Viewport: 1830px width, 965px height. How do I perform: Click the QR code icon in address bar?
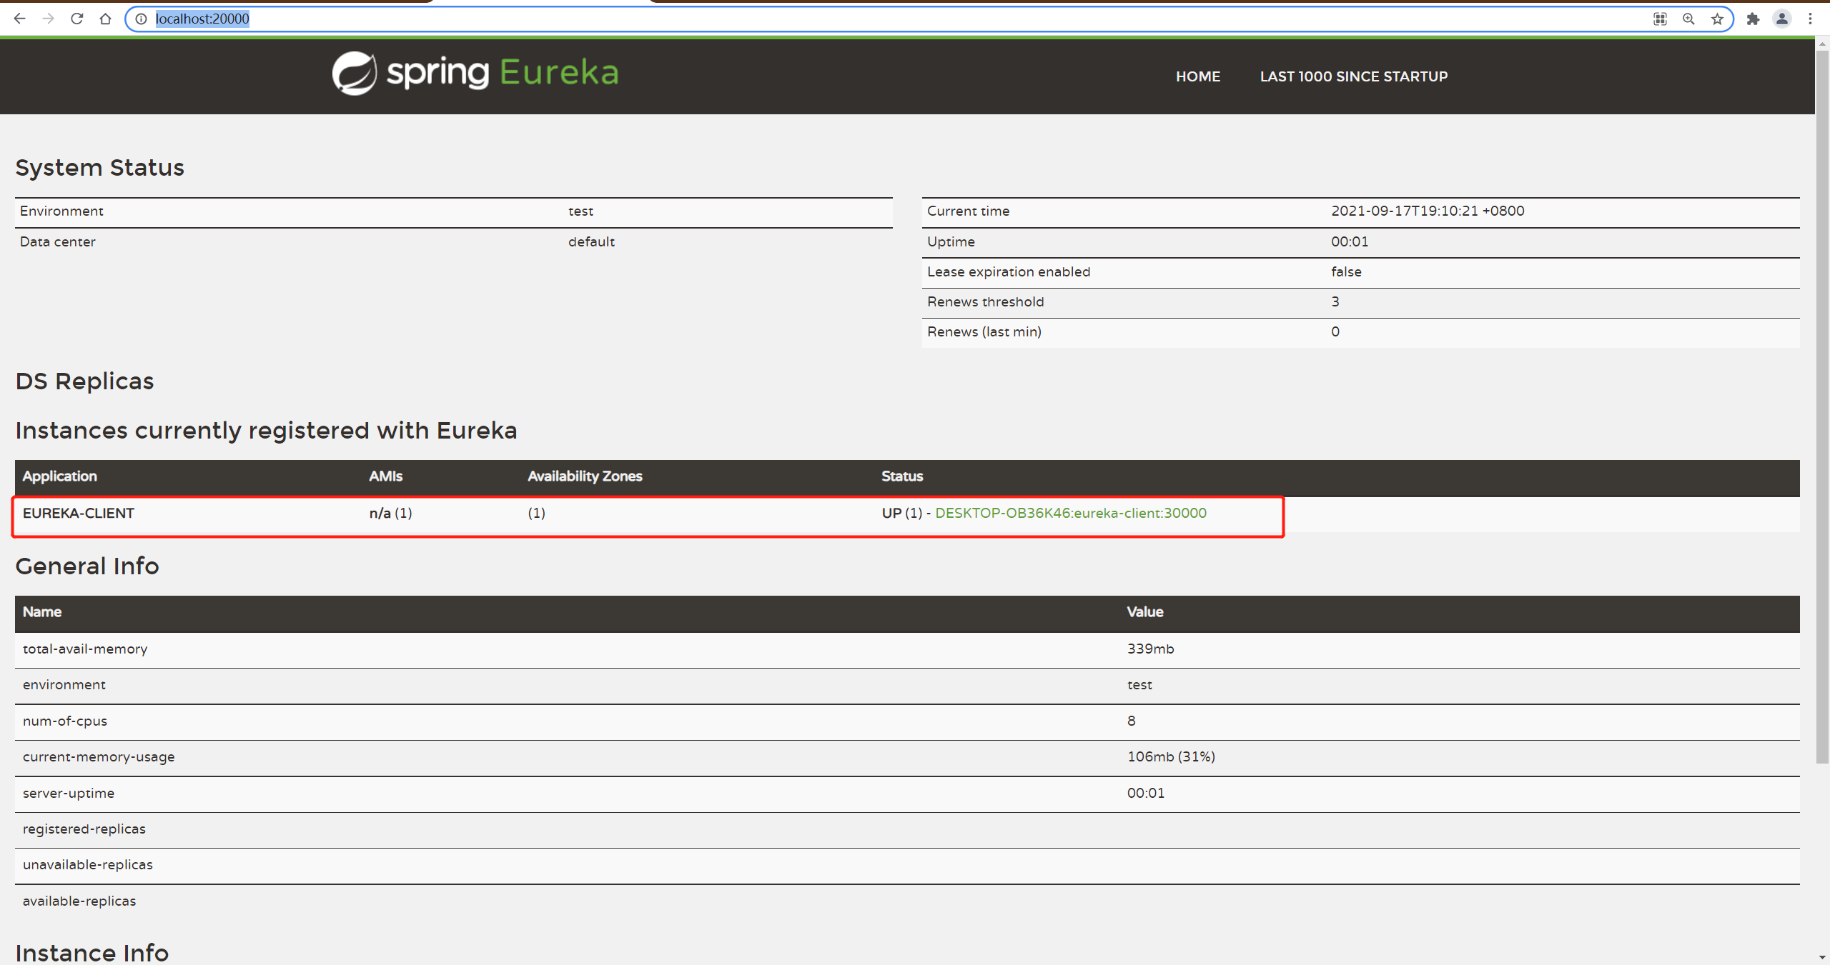click(x=1660, y=19)
